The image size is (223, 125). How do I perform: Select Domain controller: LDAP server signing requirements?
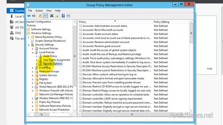(112, 99)
